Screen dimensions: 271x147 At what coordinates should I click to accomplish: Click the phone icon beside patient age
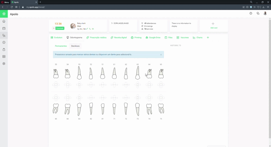tap(90, 29)
